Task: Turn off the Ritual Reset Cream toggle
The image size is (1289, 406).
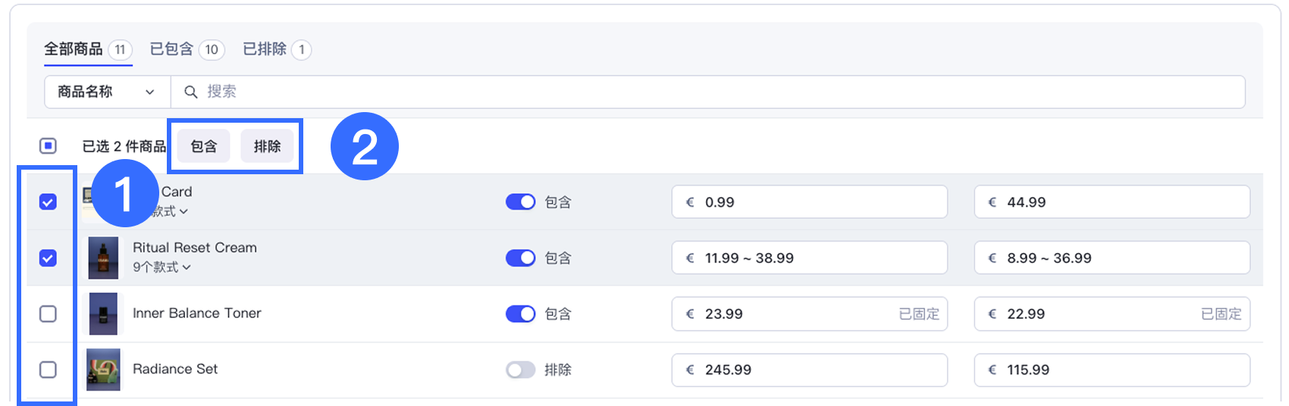Action: 520,258
